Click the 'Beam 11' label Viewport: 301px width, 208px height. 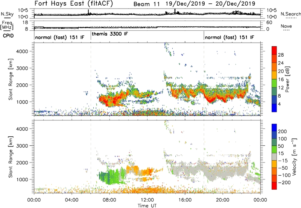[x=146, y=4]
